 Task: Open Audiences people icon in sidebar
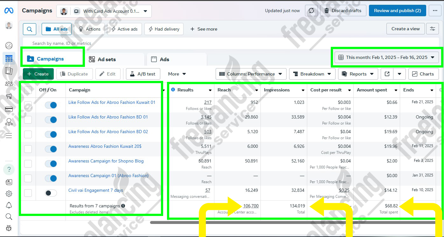point(9,84)
